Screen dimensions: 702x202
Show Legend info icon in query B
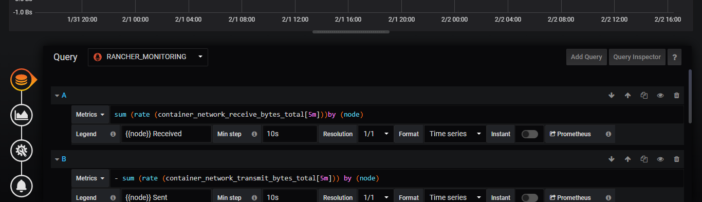tap(113, 198)
